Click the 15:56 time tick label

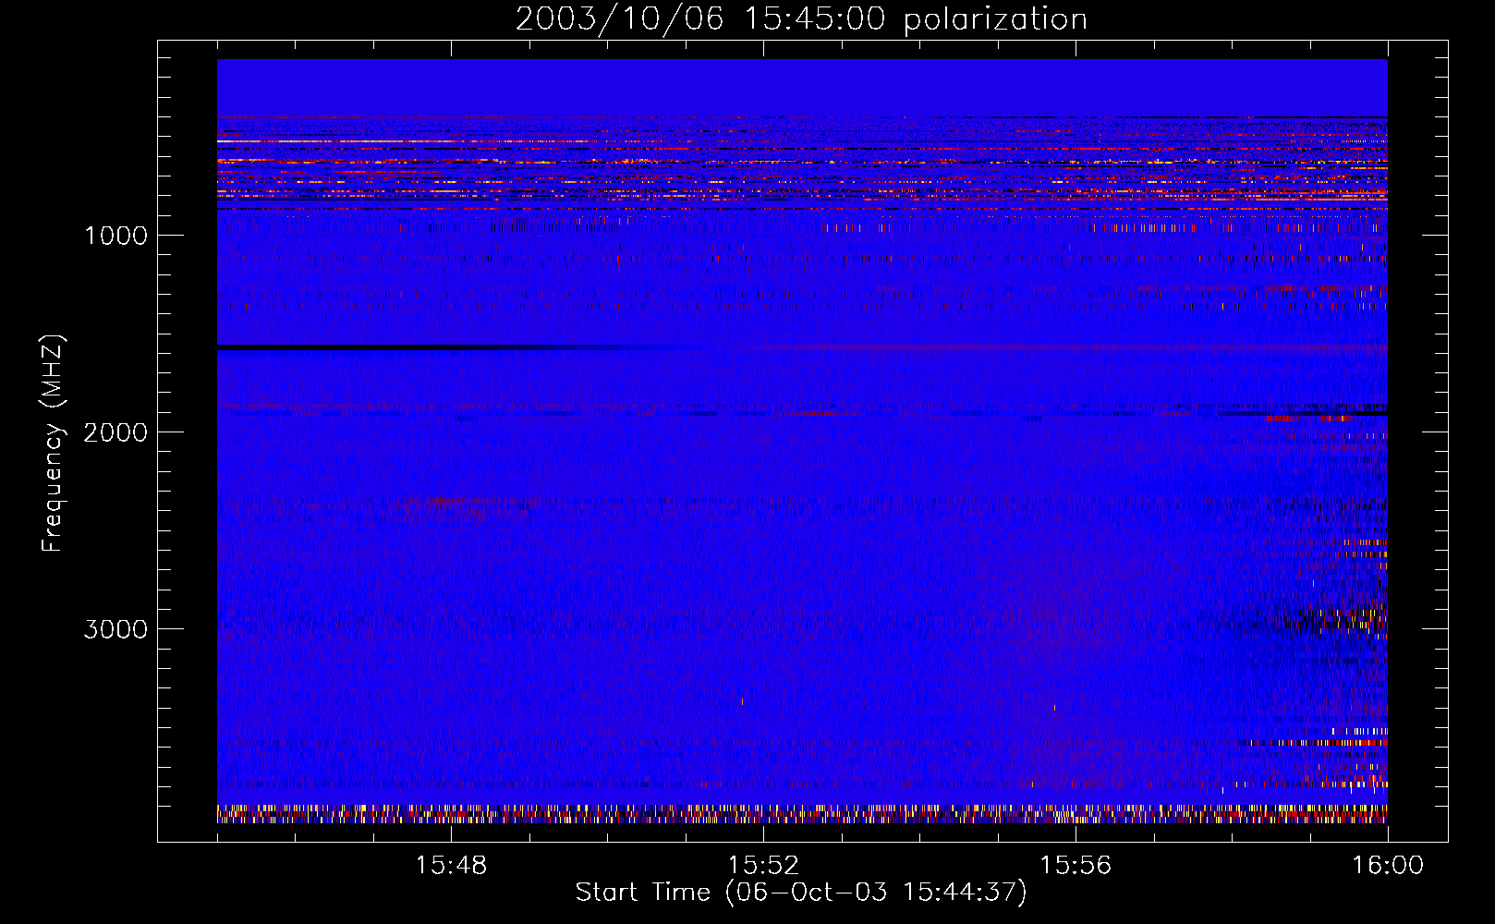click(x=1076, y=866)
